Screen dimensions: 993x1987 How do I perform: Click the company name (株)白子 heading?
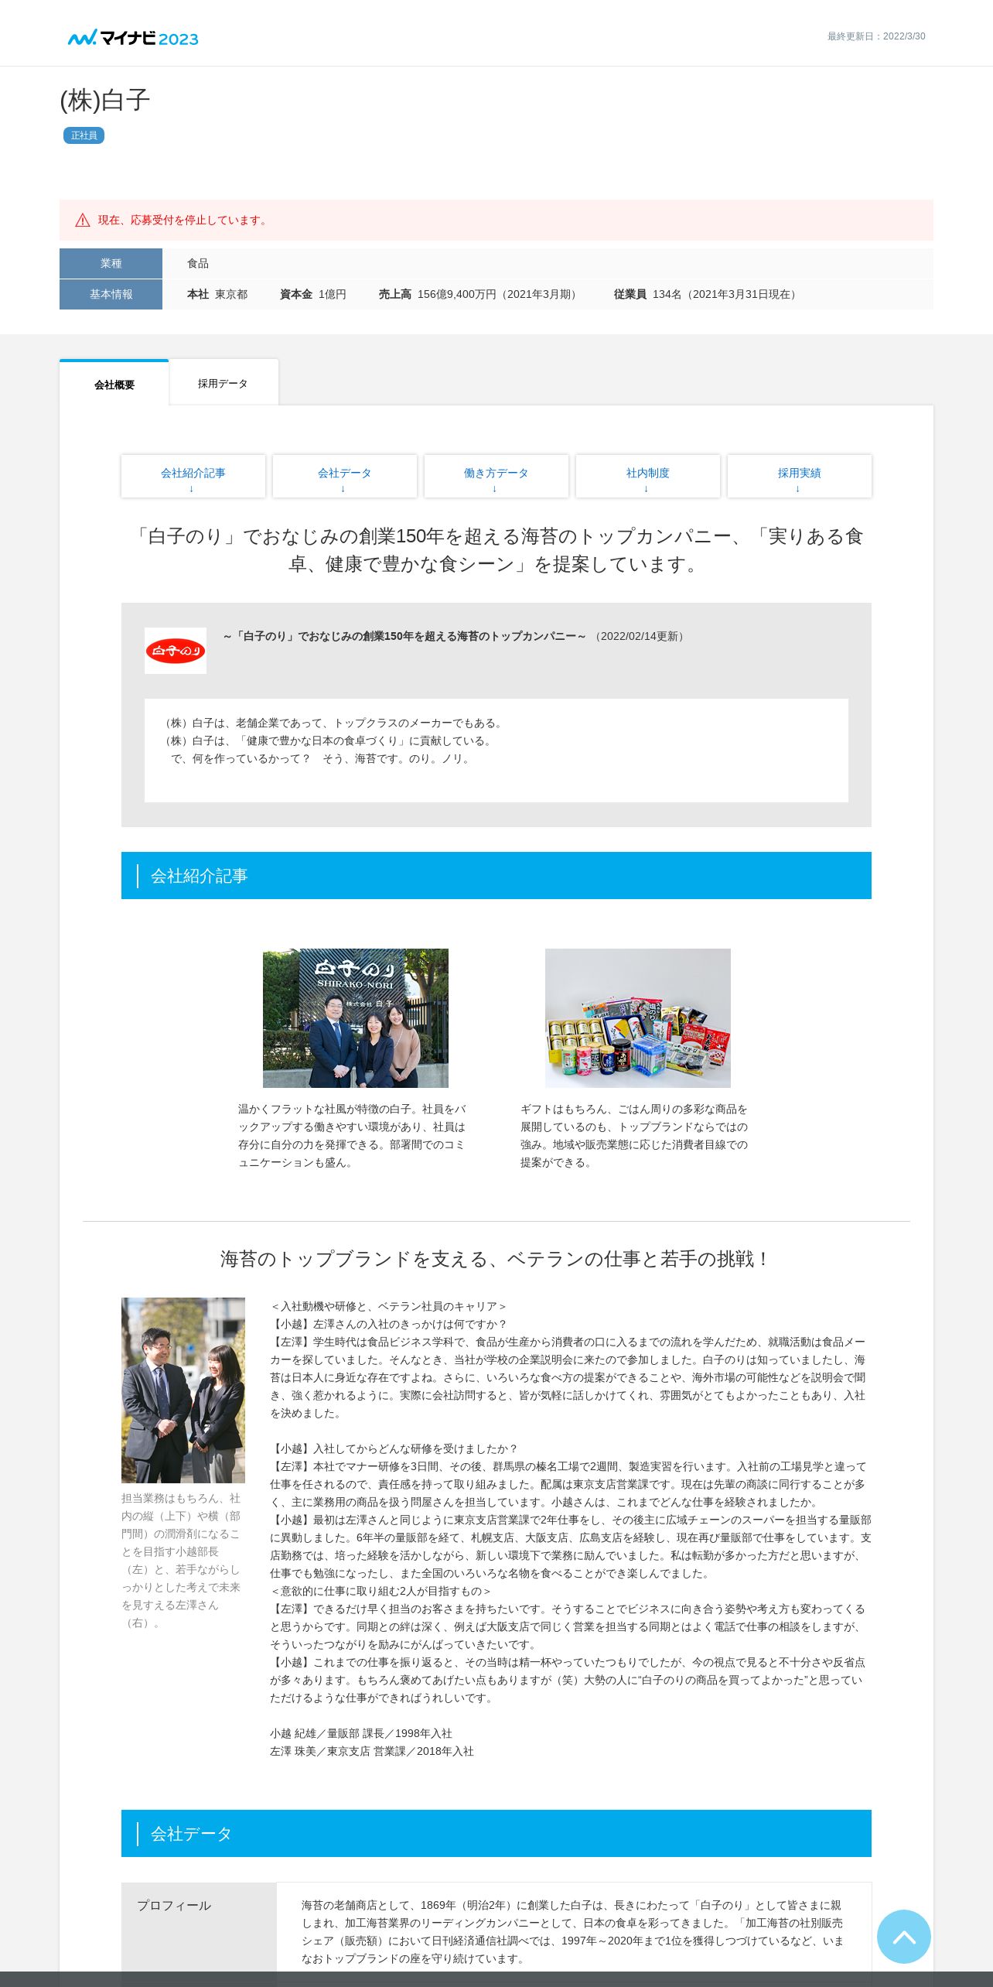coord(105,100)
